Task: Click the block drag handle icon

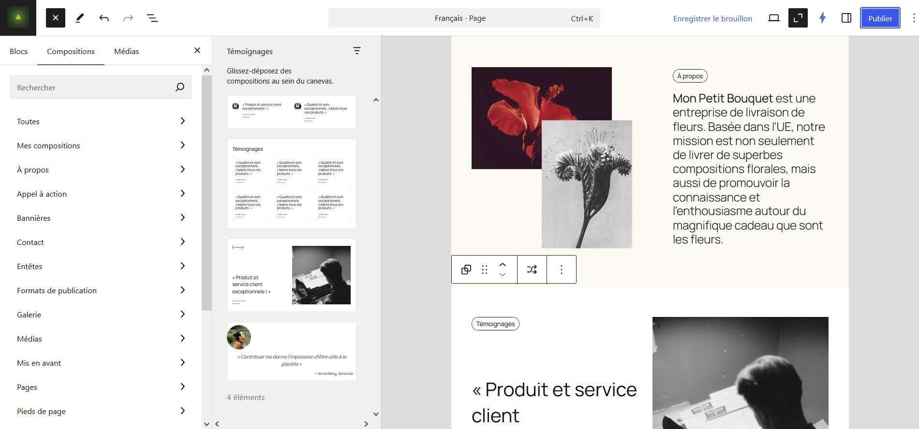Action: [x=485, y=270]
